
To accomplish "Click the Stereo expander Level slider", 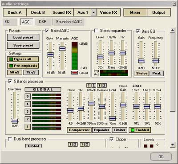I will [100, 57].
